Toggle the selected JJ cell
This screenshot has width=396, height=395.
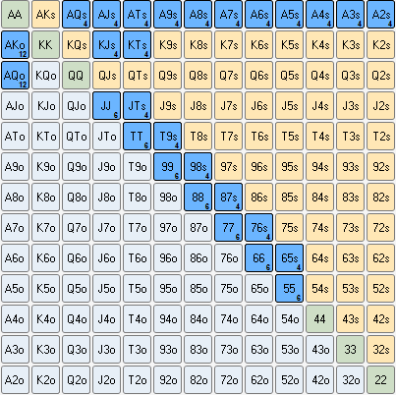(106, 106)
